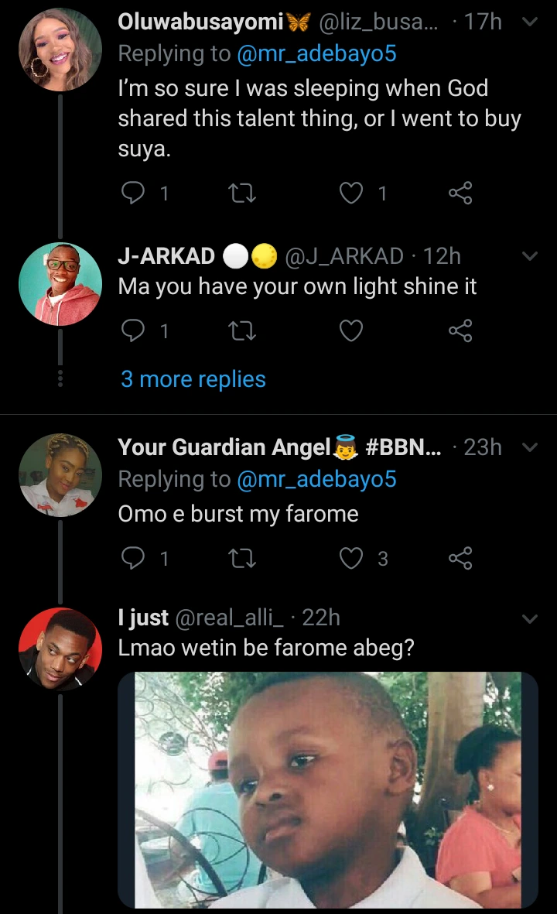Share J-ARKAD's tweet
Image resolution: width=557 pixels, height=914 pixels.
tap(460, 331)
